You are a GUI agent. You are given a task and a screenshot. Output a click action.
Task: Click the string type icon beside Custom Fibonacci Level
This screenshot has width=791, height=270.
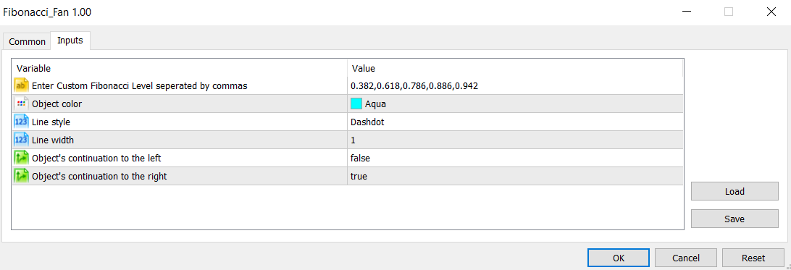coord(20,85)
